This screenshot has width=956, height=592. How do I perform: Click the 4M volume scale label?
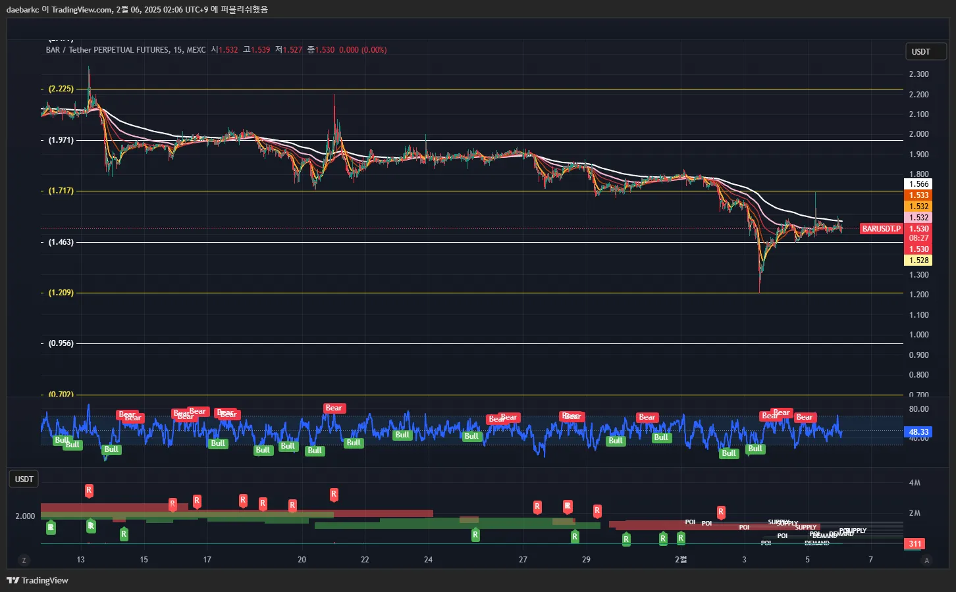[915, 483]
